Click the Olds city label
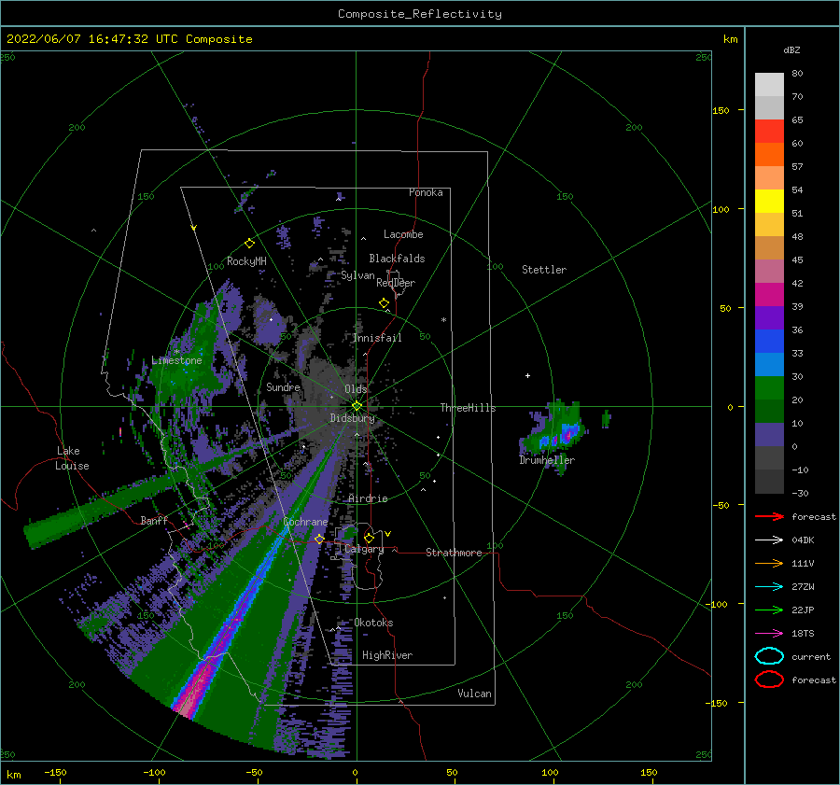The image size is (840, 785). coord(356,389)
